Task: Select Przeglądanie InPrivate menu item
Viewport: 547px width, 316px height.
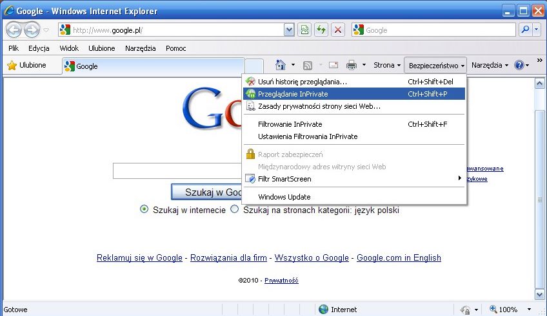Action: [354, 93]
